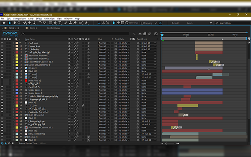This screenshot has height=157, width=251.
Task: Switch to Learn workspace
Action: point(190,23)
